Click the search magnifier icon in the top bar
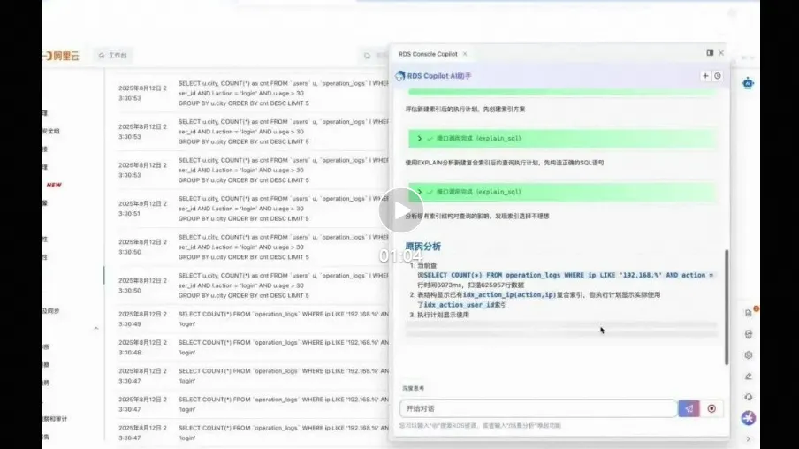The image size is (799, 449). coord(367,56)
